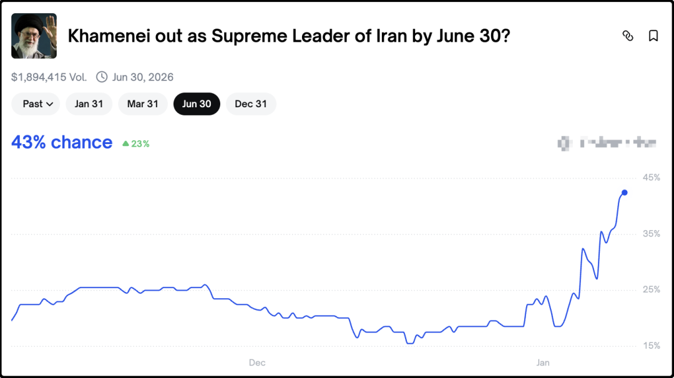Select the Jan 31 deadline tab
674x378 pixels.
pos(89,104)
